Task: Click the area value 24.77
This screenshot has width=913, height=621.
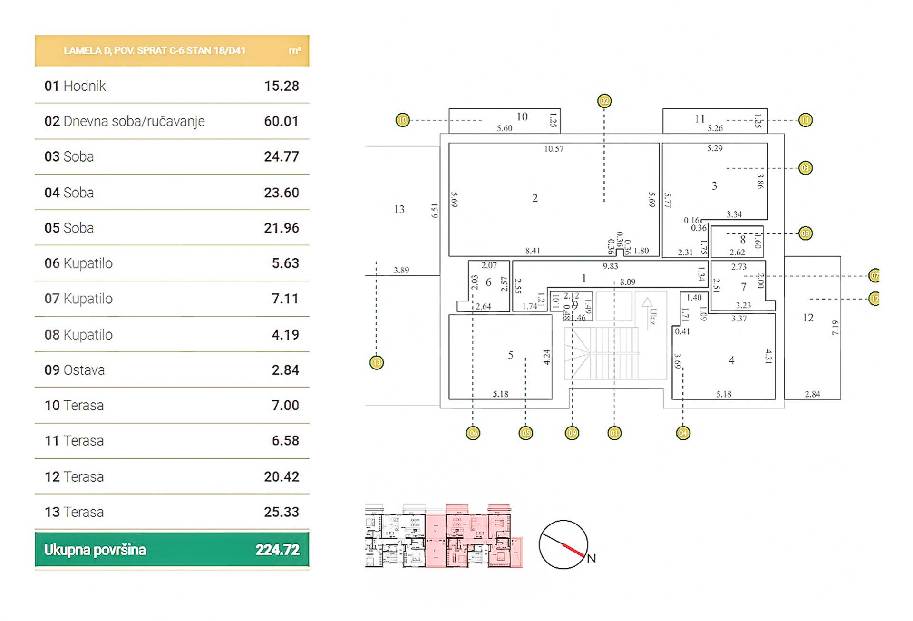Action: pyautogui.click(x=282, y=156)
